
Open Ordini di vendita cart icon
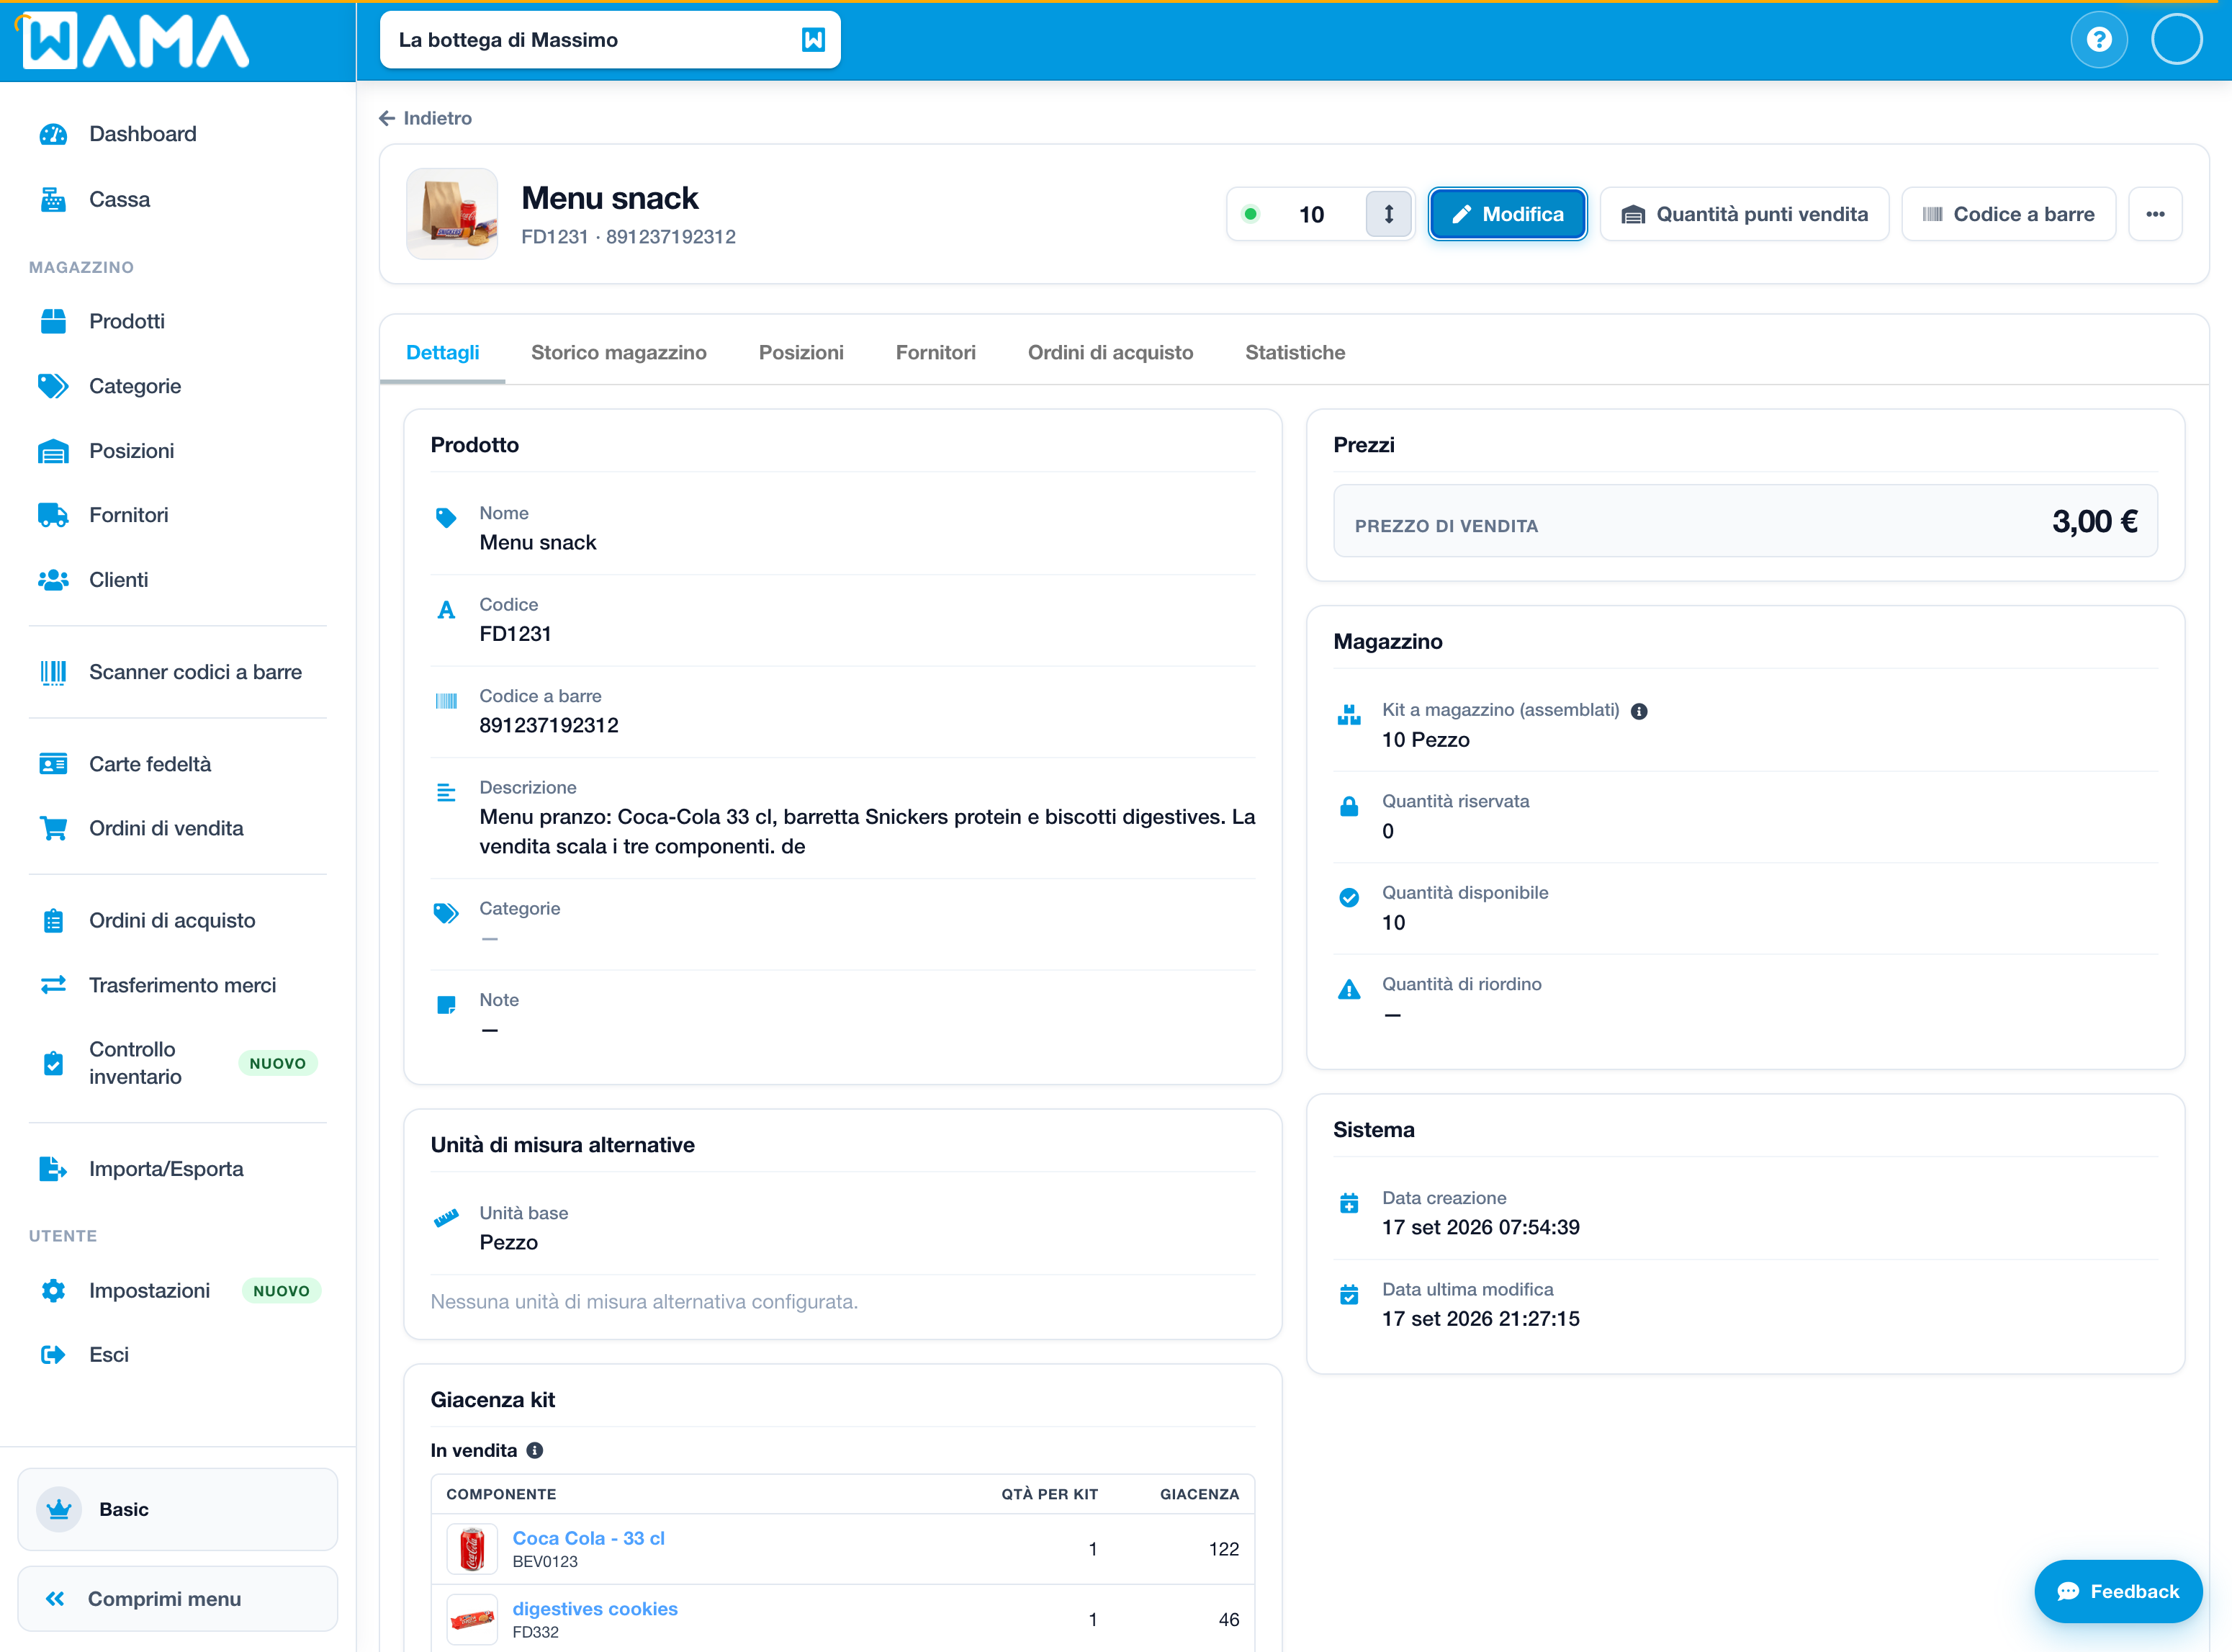tap(53, 828)
